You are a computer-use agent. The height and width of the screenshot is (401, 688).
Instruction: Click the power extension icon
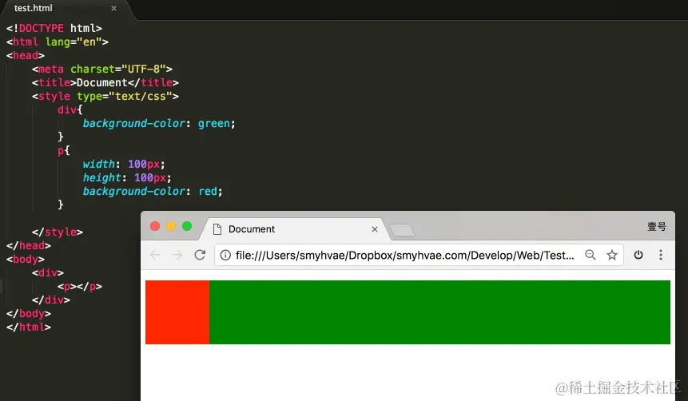pyautogui.click(x=638, y=255)
